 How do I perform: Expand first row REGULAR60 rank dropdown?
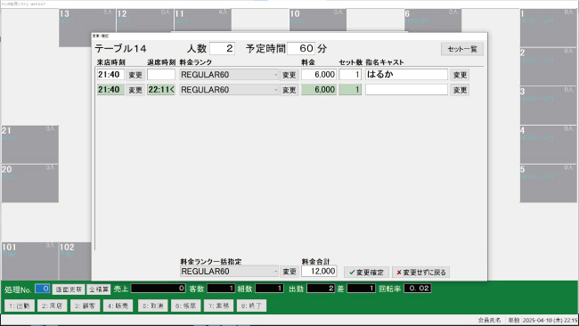229,75
